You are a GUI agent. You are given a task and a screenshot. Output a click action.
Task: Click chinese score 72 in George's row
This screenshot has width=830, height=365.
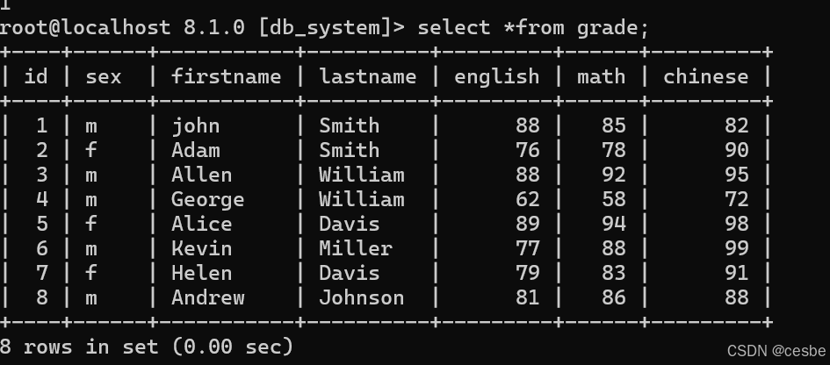click(736, 199)
